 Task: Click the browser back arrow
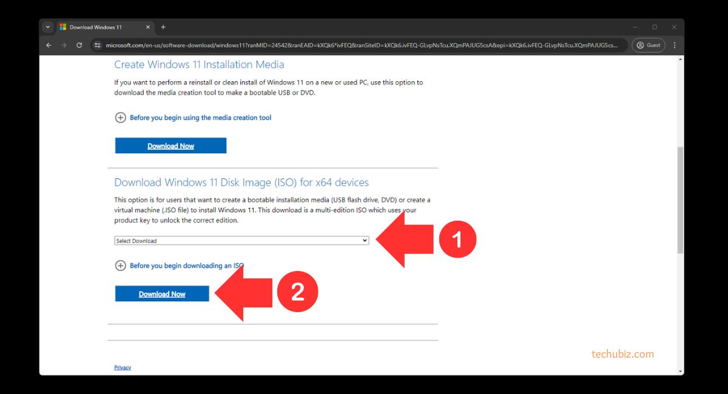click(x=49, y=45)
